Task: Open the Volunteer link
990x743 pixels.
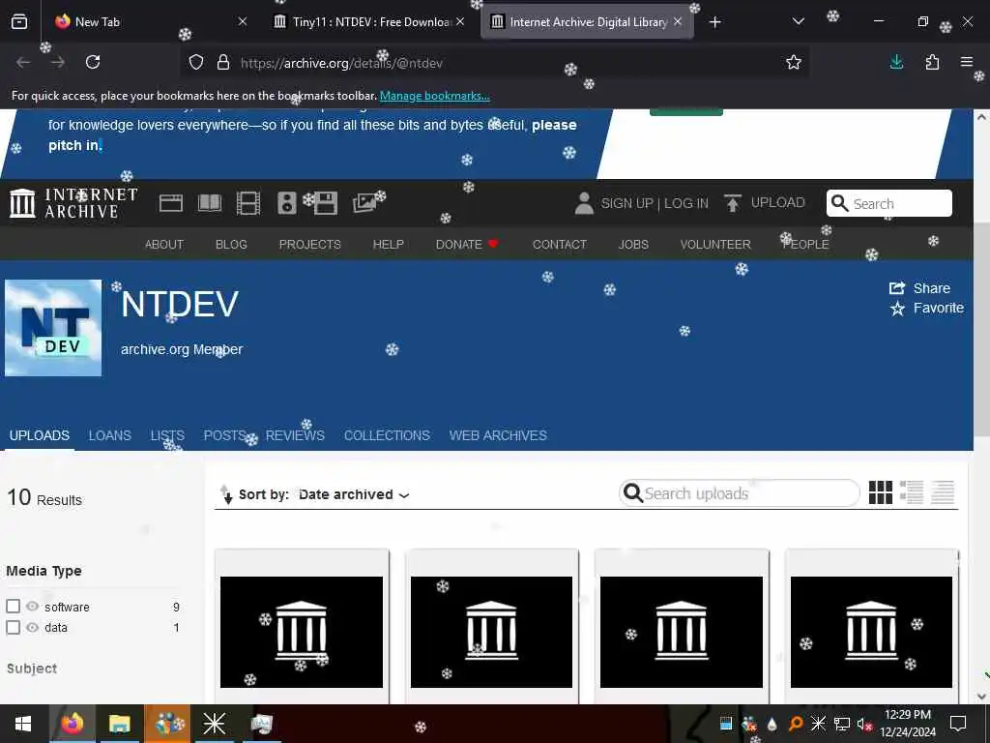Action: [715, 244]
